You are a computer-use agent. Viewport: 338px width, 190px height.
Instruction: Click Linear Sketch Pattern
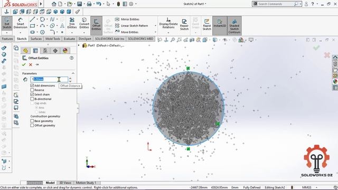[132, 26]
